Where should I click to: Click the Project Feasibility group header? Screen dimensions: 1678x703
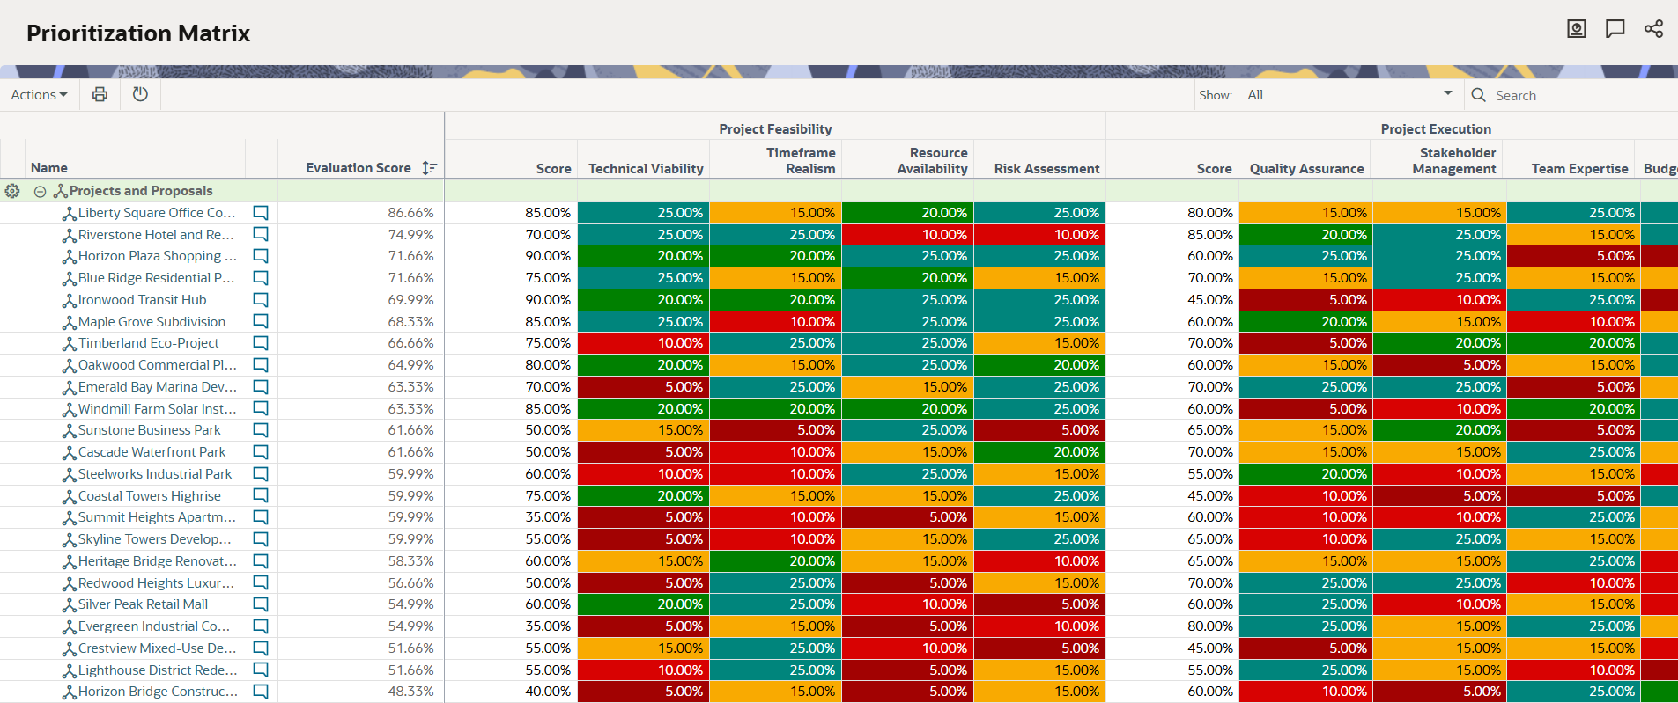775,129
